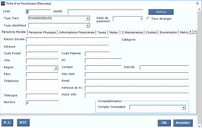Confirm with the Ok button
Screen dimensions: 202x128
click(164, 123)
